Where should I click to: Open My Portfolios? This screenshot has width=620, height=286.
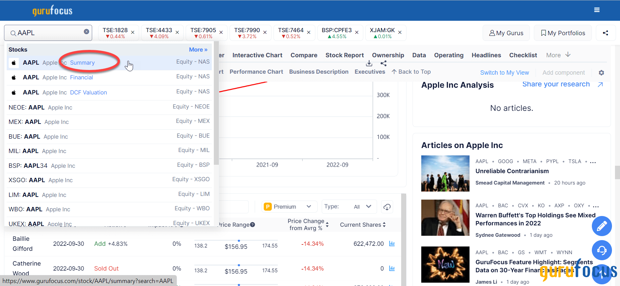[563, 33]
